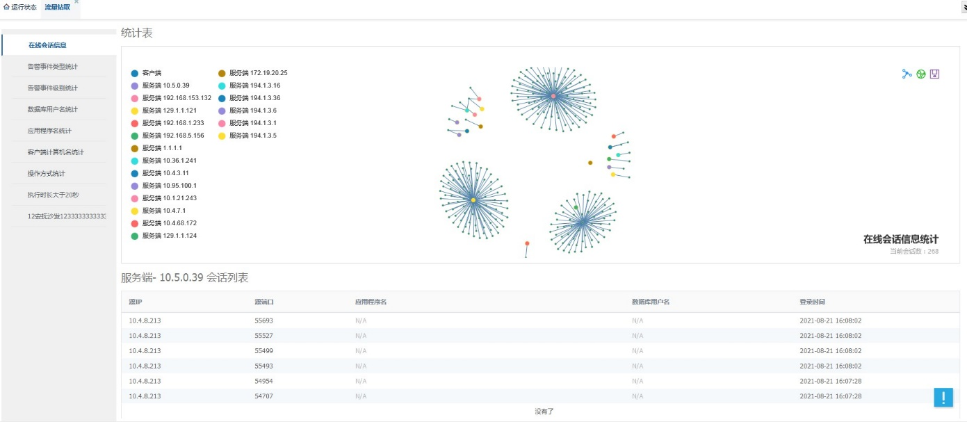Click the blue exclamation alert icon
The width and height of the screenshot is (967, 422).
[x=943, y=397]
